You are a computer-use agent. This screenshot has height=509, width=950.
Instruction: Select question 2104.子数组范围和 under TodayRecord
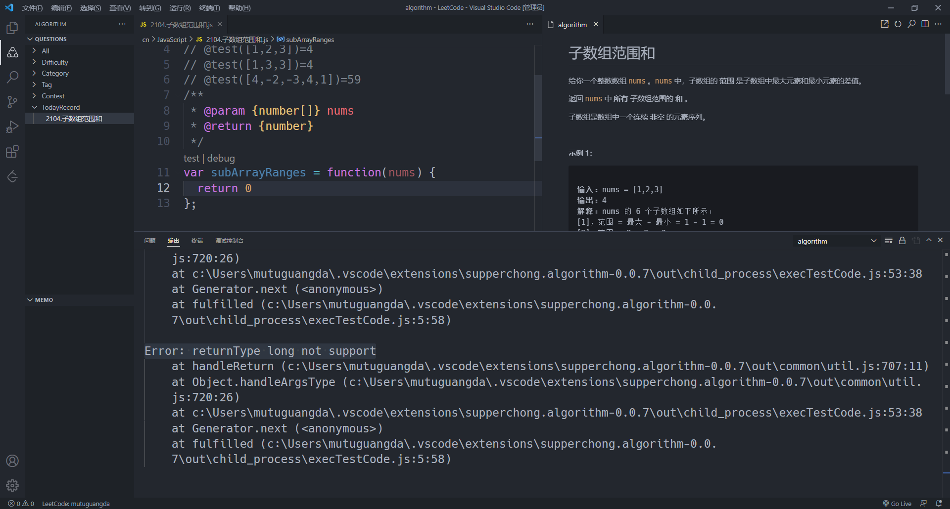pos(73,118)
